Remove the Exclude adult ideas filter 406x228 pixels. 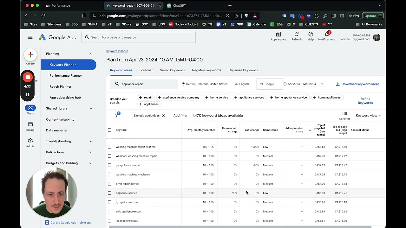[x=163, y=116]
